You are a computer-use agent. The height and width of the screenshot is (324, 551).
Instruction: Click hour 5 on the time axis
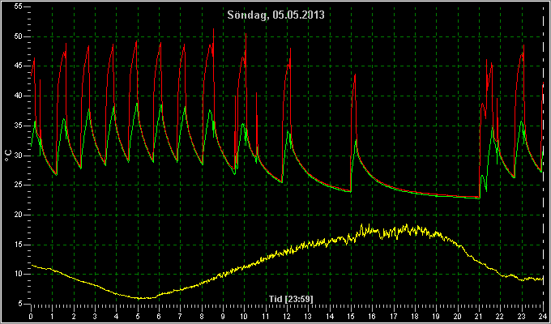click(138, 316)
